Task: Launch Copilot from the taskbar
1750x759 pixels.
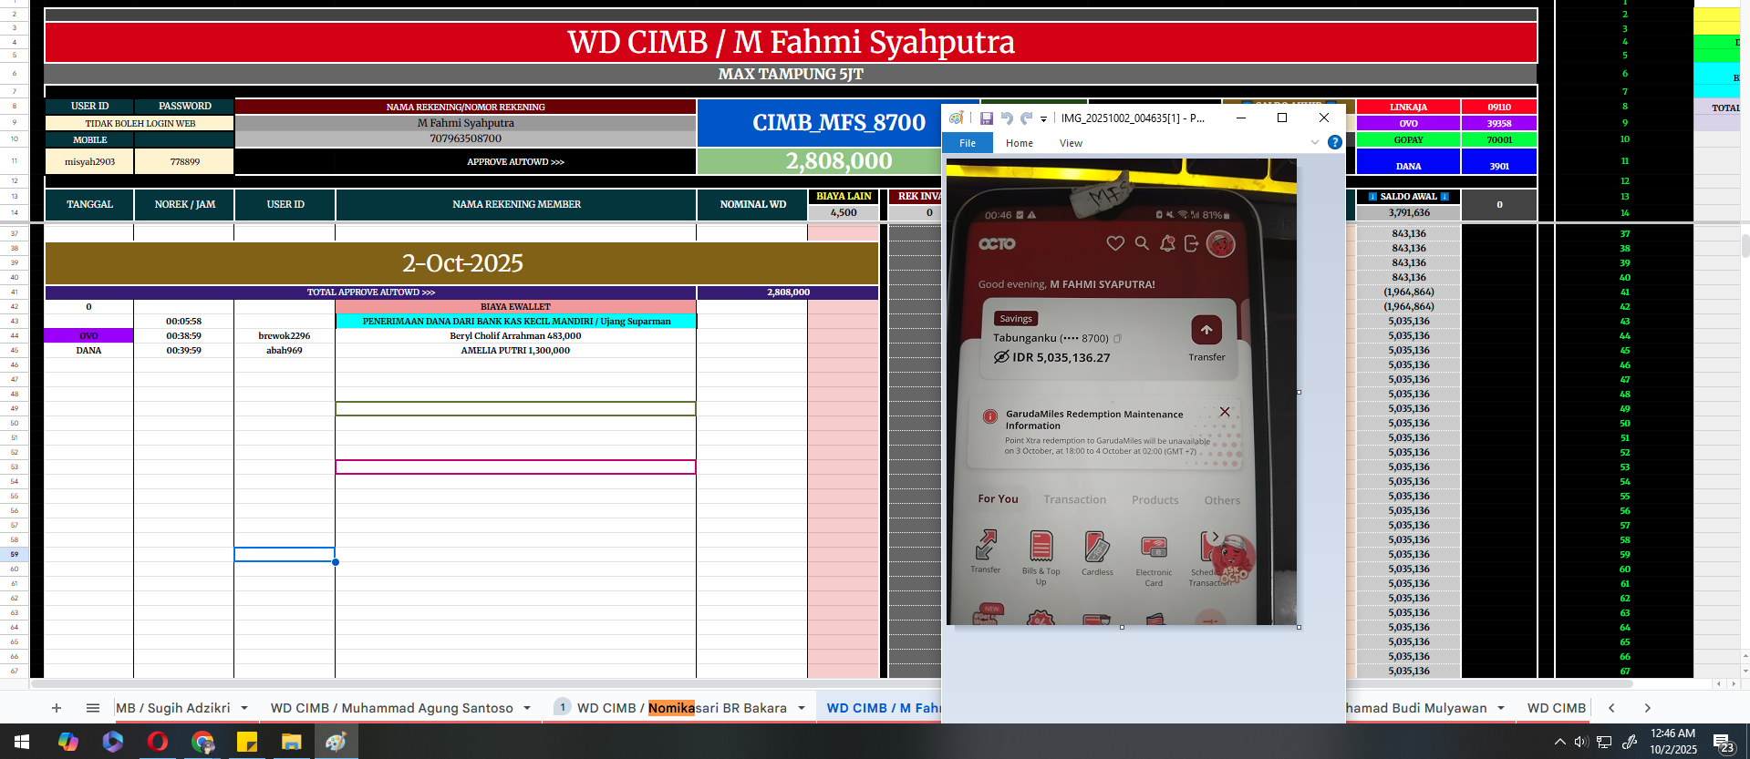Action: click(68, 742)
